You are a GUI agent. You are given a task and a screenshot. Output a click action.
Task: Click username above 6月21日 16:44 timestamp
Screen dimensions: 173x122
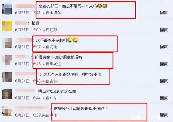point(25,91)
